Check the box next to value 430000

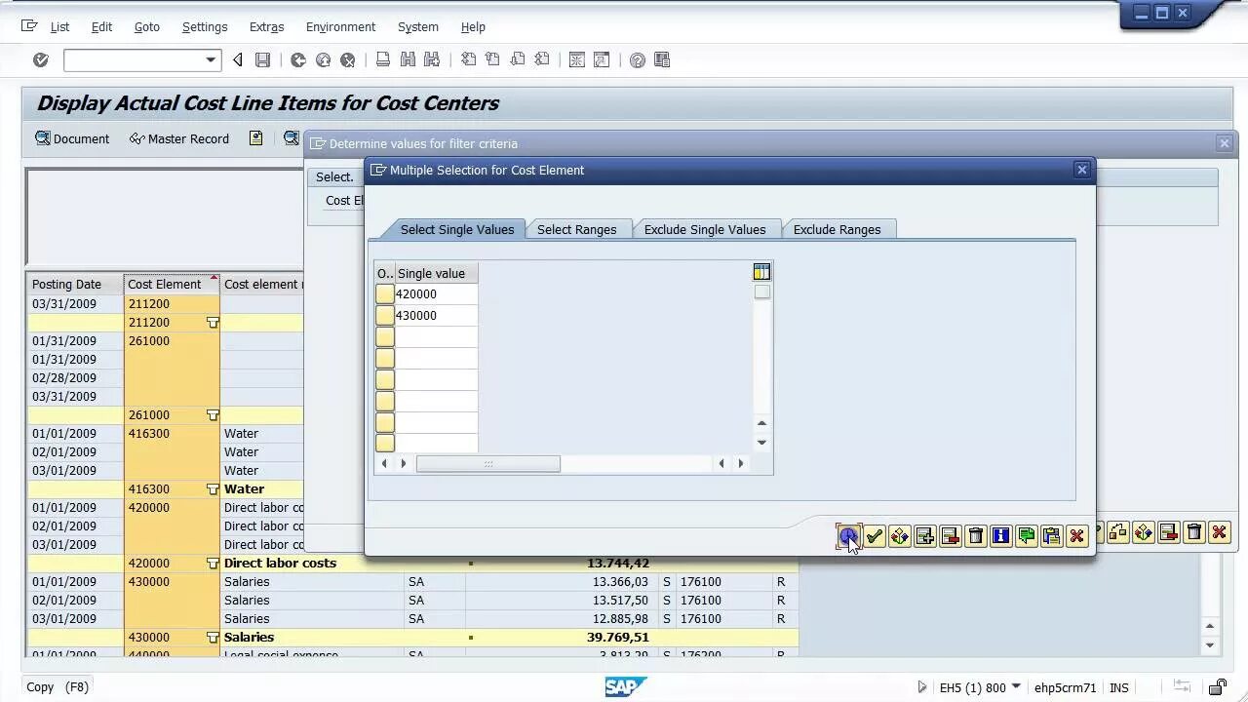tap(385, 315)
